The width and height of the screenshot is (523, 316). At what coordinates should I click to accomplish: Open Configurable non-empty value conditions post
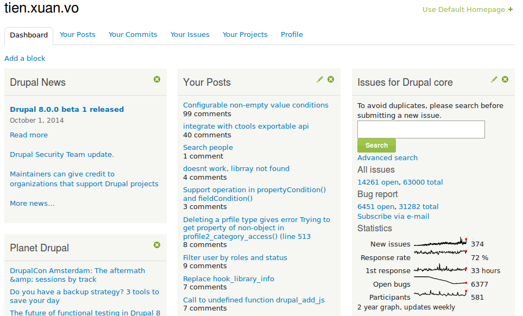(256, 105)
